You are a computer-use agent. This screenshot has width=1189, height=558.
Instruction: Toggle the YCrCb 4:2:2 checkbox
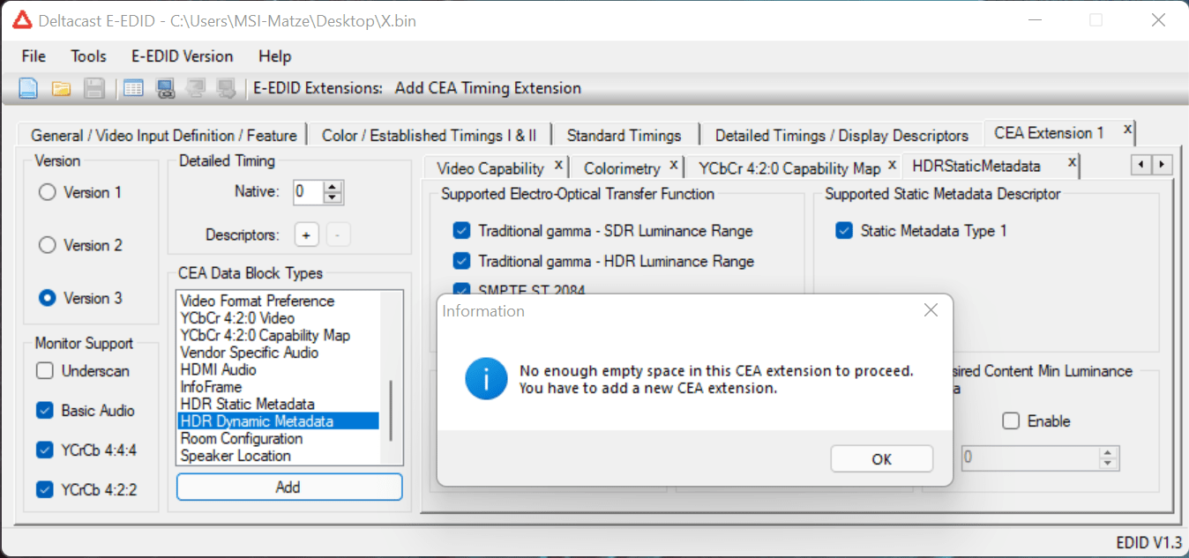click(45, 490)
